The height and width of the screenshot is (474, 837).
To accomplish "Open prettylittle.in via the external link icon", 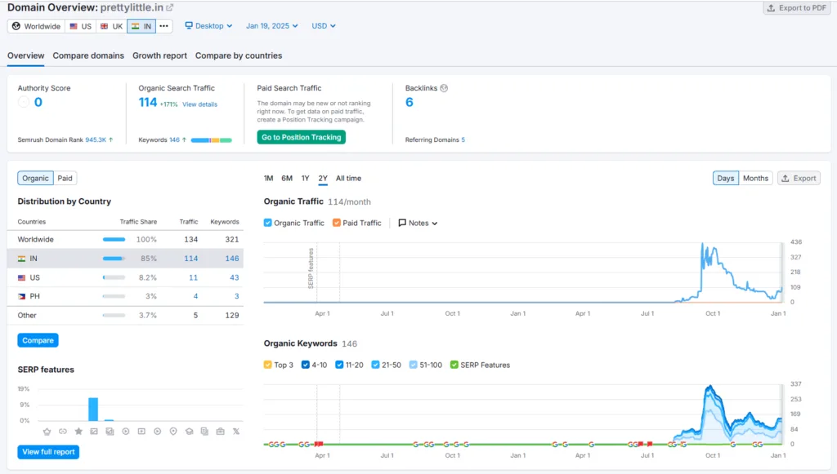I will pyautogui.click(x=170, y=7).
